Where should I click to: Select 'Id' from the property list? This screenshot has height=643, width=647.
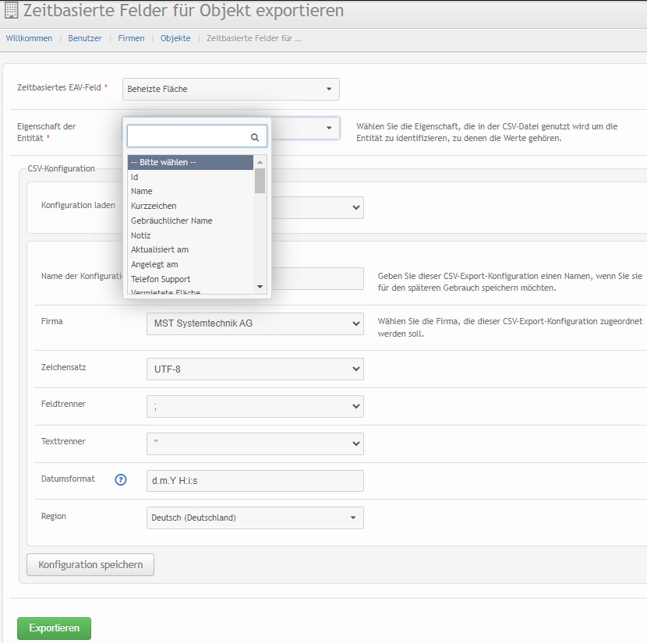tap(190, 177)
